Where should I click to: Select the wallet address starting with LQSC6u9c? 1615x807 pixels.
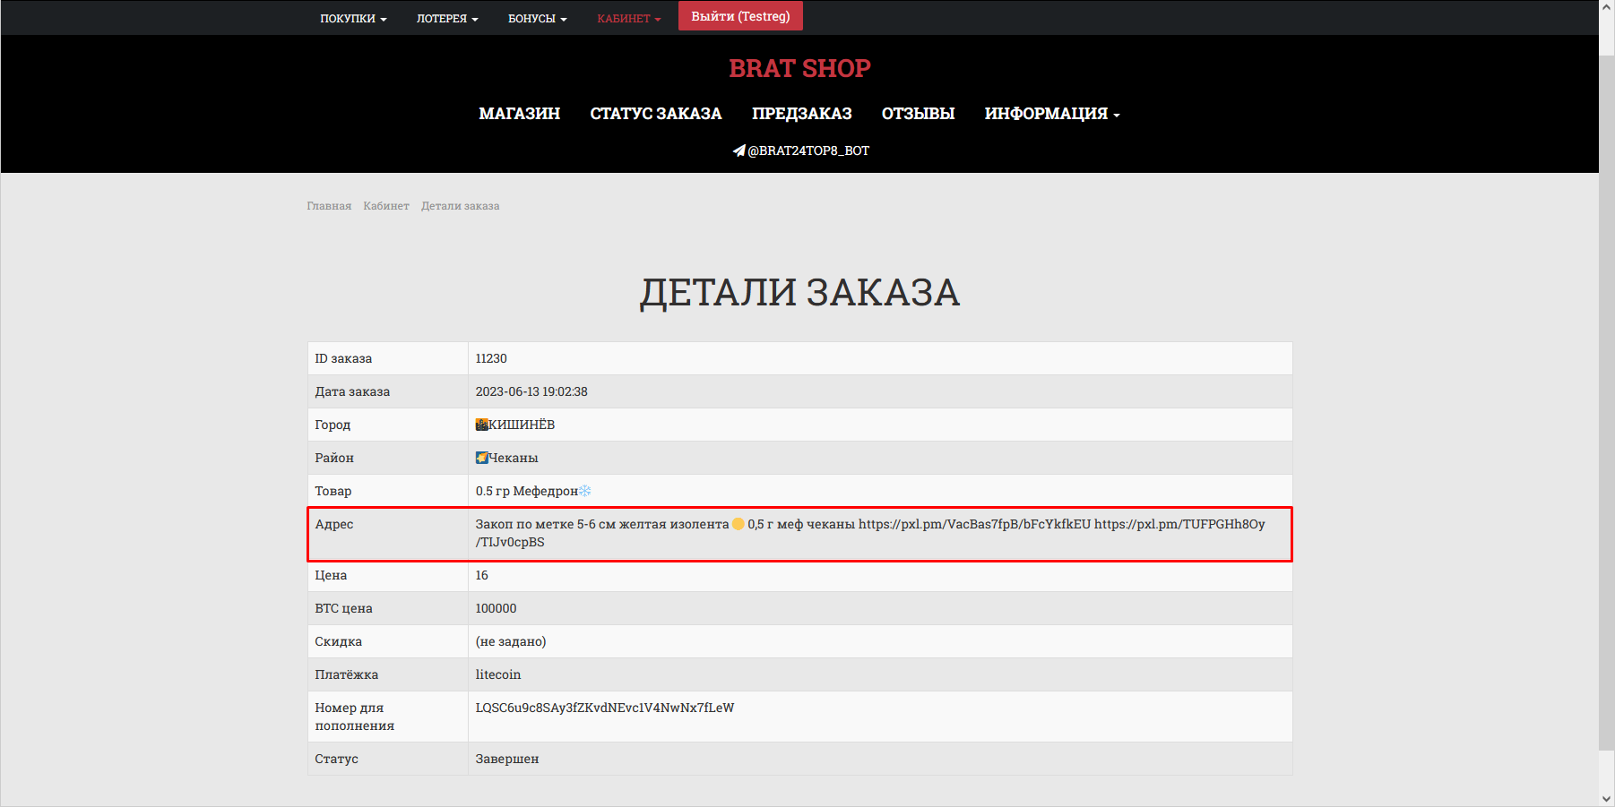pos(605,708)
